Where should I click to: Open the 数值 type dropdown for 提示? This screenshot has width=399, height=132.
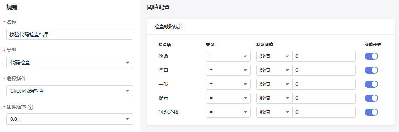pyautogui.click(x=274, y=98)
